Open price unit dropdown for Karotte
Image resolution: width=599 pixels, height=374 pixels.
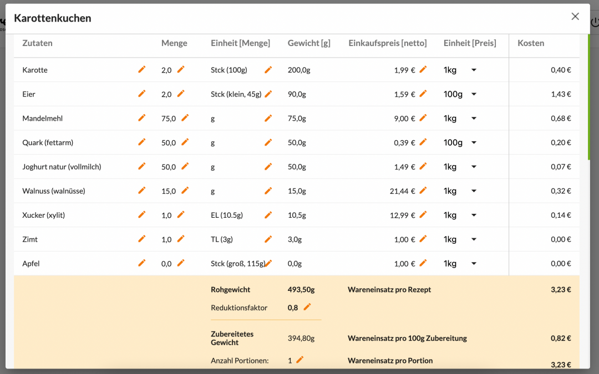point(473,70)
